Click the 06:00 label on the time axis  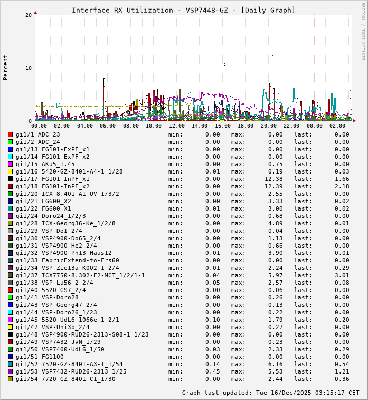pos(108,126)
